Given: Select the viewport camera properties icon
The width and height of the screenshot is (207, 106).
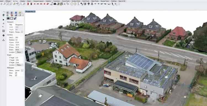Looking at the screenshot, I should (x=8, y=18).
